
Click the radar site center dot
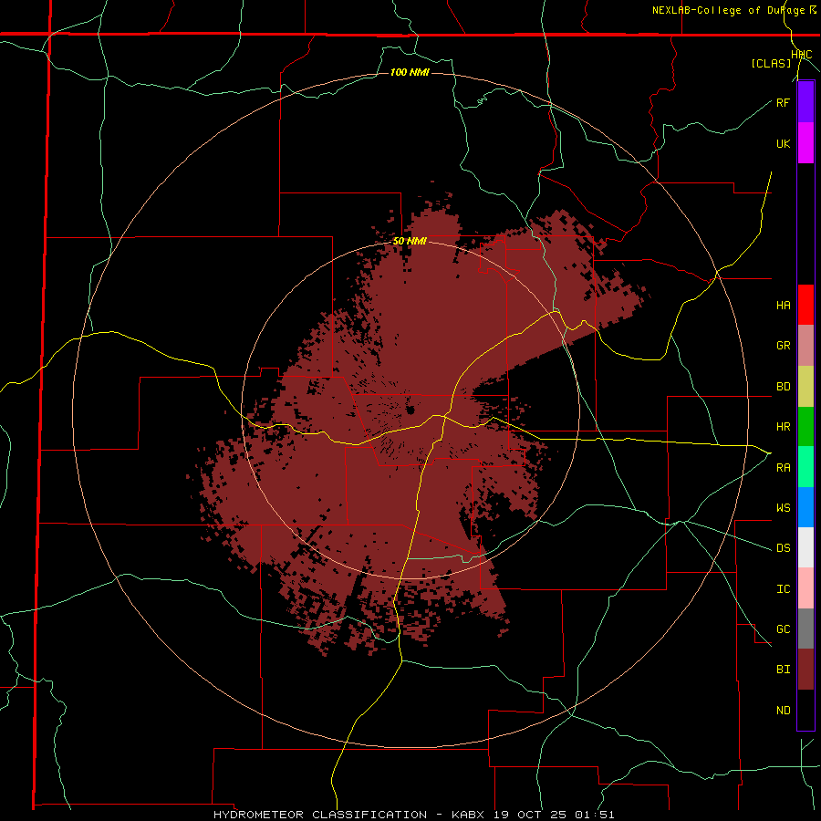click(410, 410)
